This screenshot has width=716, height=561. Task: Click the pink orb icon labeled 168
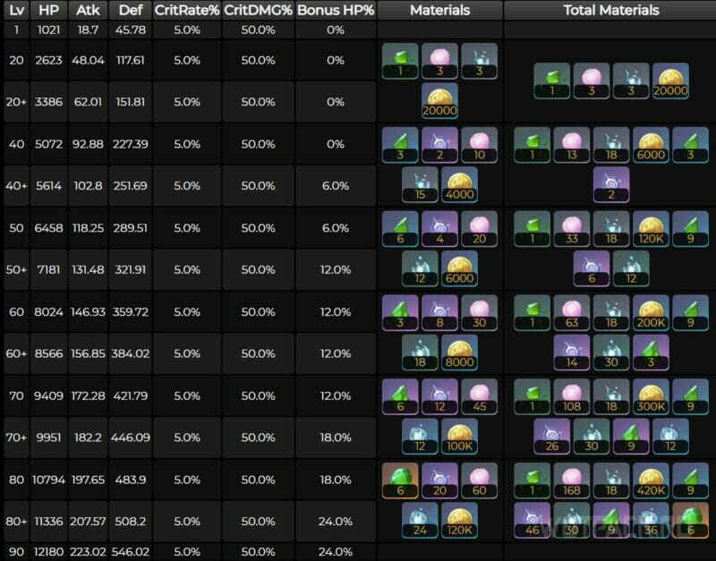point(572,480)
